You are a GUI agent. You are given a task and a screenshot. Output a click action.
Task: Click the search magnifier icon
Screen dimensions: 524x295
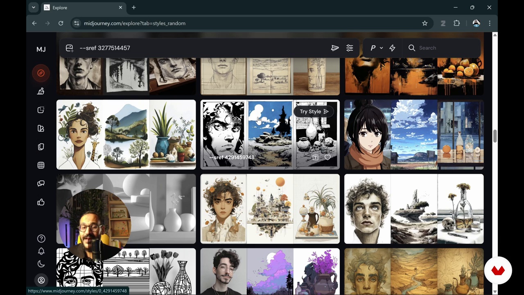pyautogui.click(x=412, y=48)
